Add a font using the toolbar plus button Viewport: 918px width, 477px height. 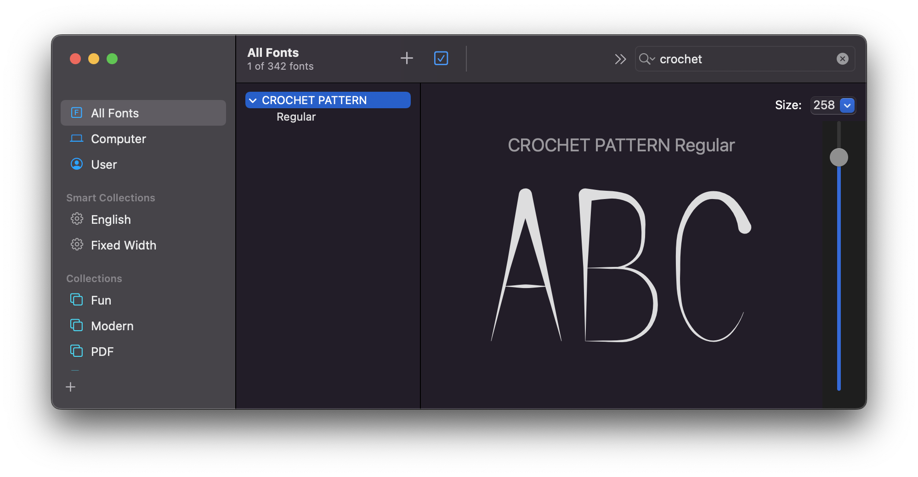point(407,58)
